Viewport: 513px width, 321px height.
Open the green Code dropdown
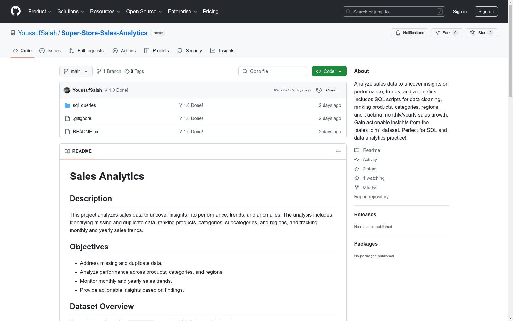point(329,71)
